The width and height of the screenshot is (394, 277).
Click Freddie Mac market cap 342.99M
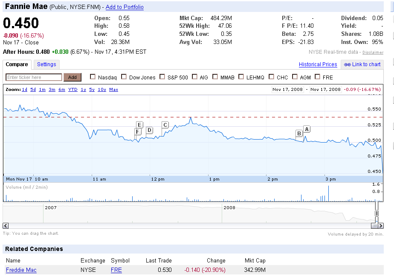point(255,270)
